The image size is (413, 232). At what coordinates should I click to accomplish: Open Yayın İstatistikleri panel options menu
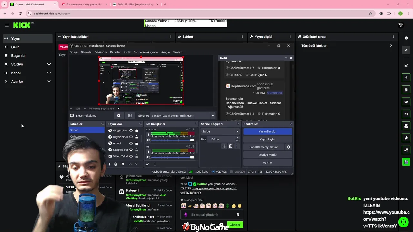pyautogui.click(x=170, y=37)
